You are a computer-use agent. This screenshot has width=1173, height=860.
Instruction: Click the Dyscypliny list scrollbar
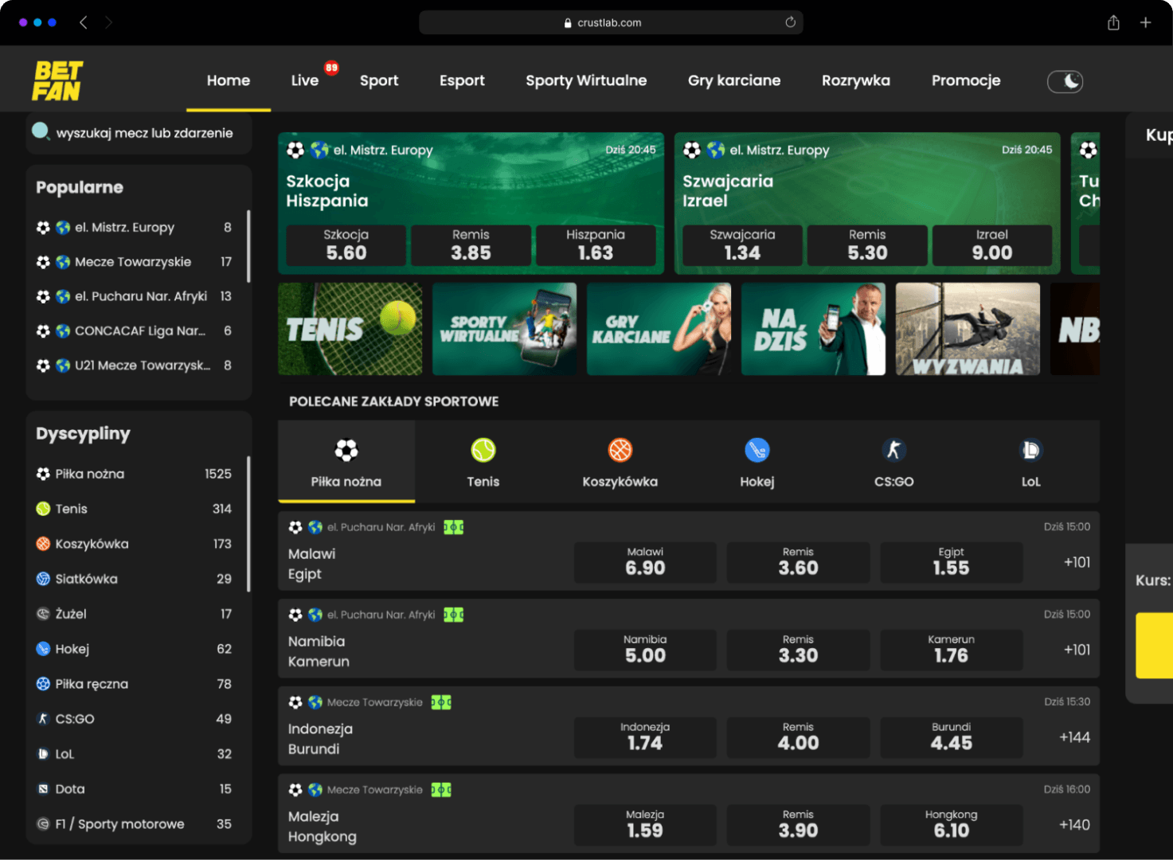pyautogui.click(x=248, y=524)
